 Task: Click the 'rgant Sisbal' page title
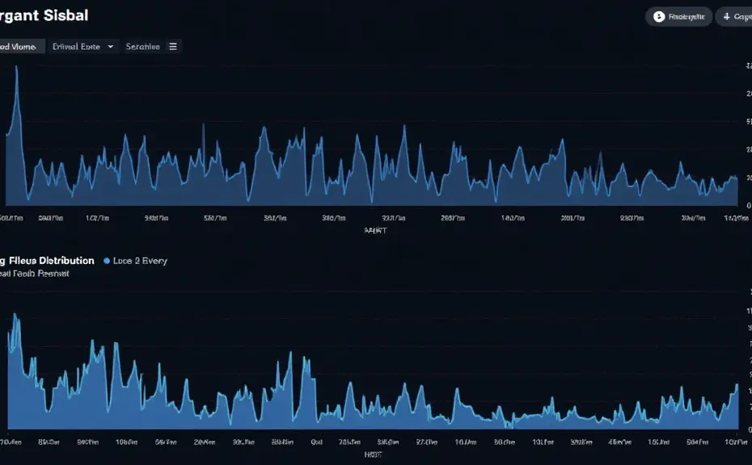pyautogui.click(x=44, y=15)
